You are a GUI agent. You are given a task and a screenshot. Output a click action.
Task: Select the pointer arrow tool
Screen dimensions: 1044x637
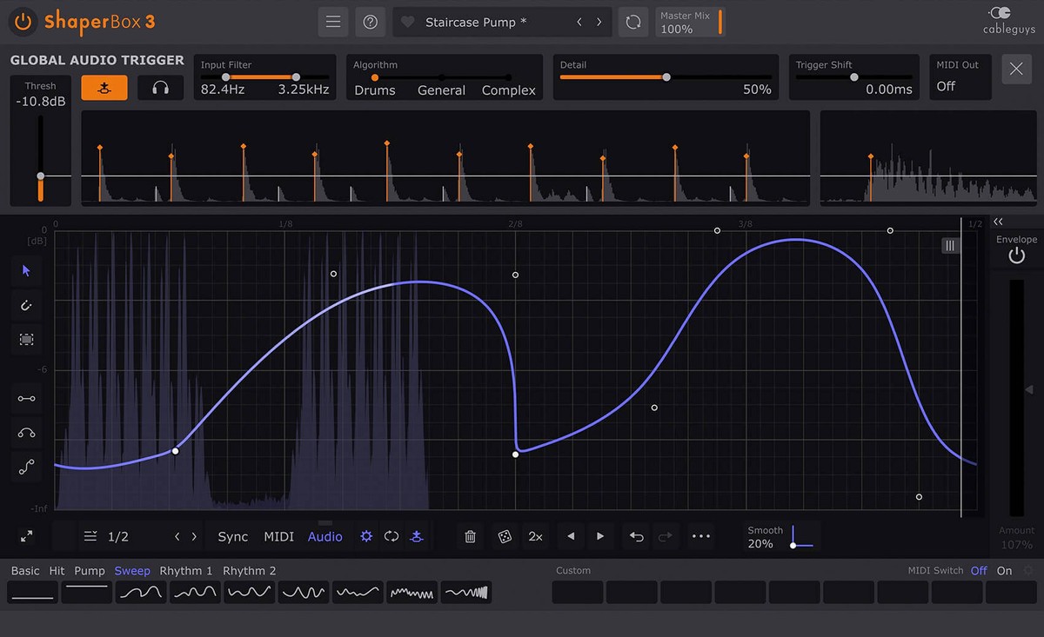pos(26,270)
